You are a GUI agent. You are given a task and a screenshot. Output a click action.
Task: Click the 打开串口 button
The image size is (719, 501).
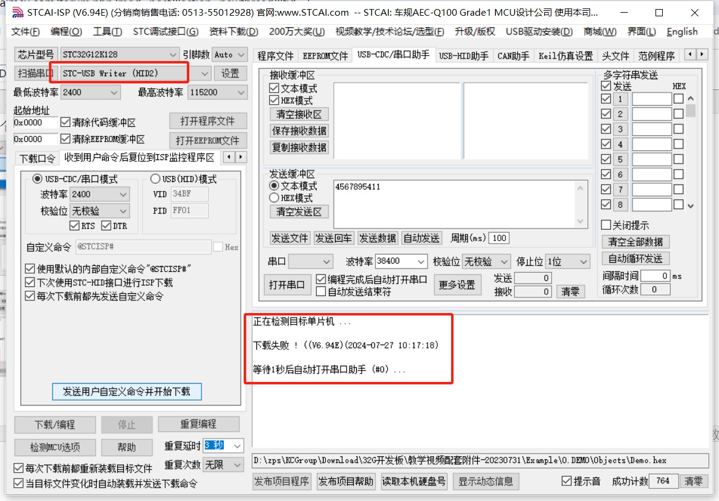(287, 285)
